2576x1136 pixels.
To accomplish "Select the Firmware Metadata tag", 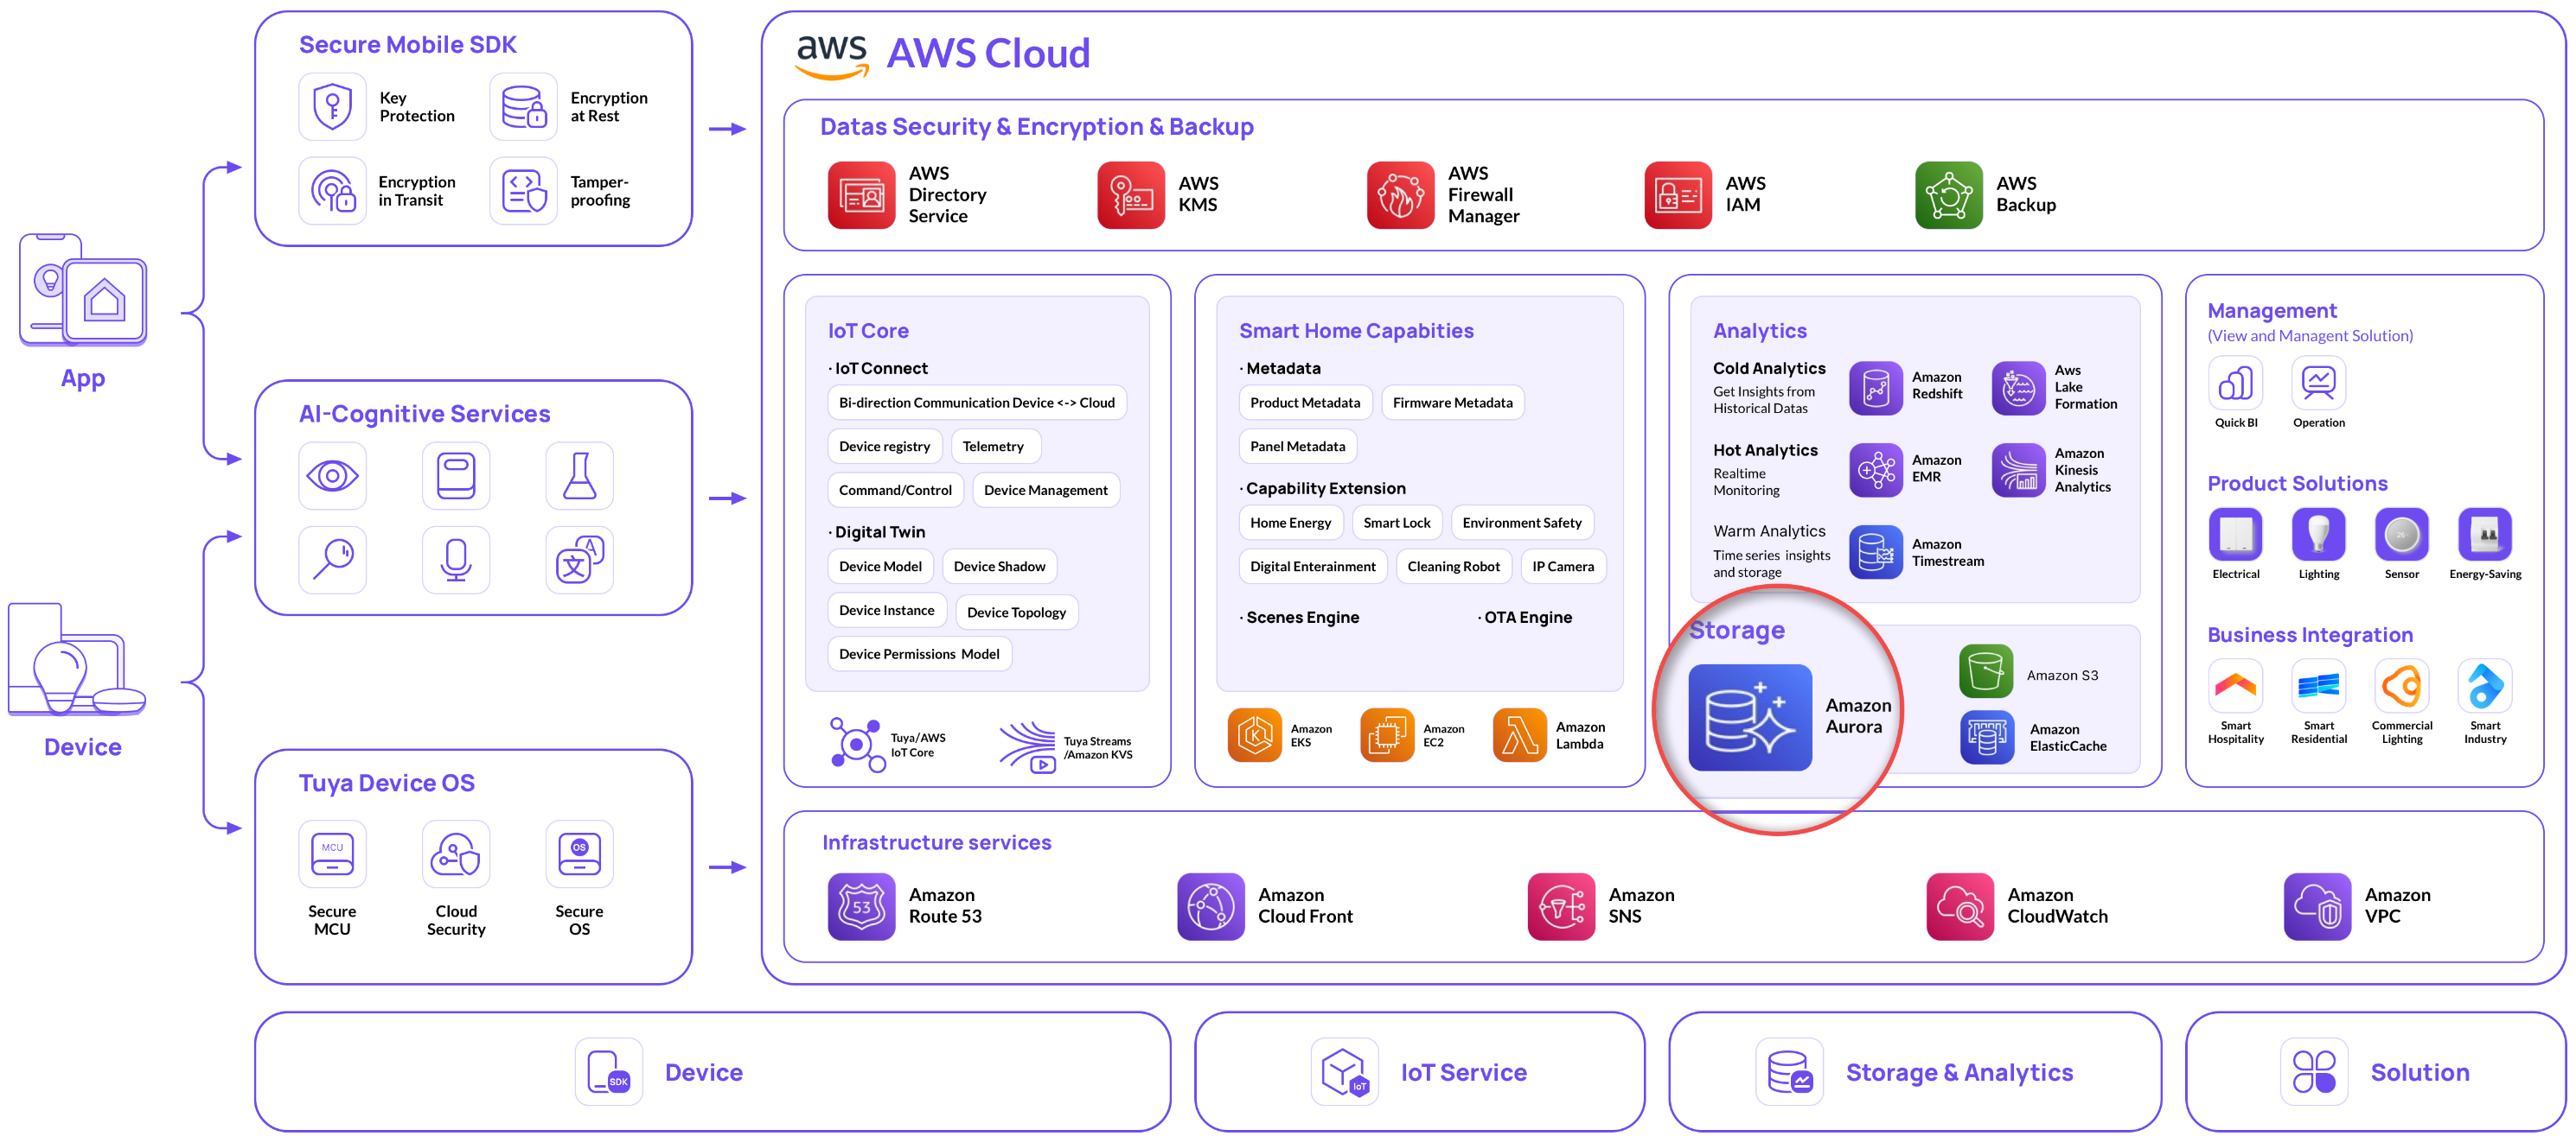I will click(1452, 403).
